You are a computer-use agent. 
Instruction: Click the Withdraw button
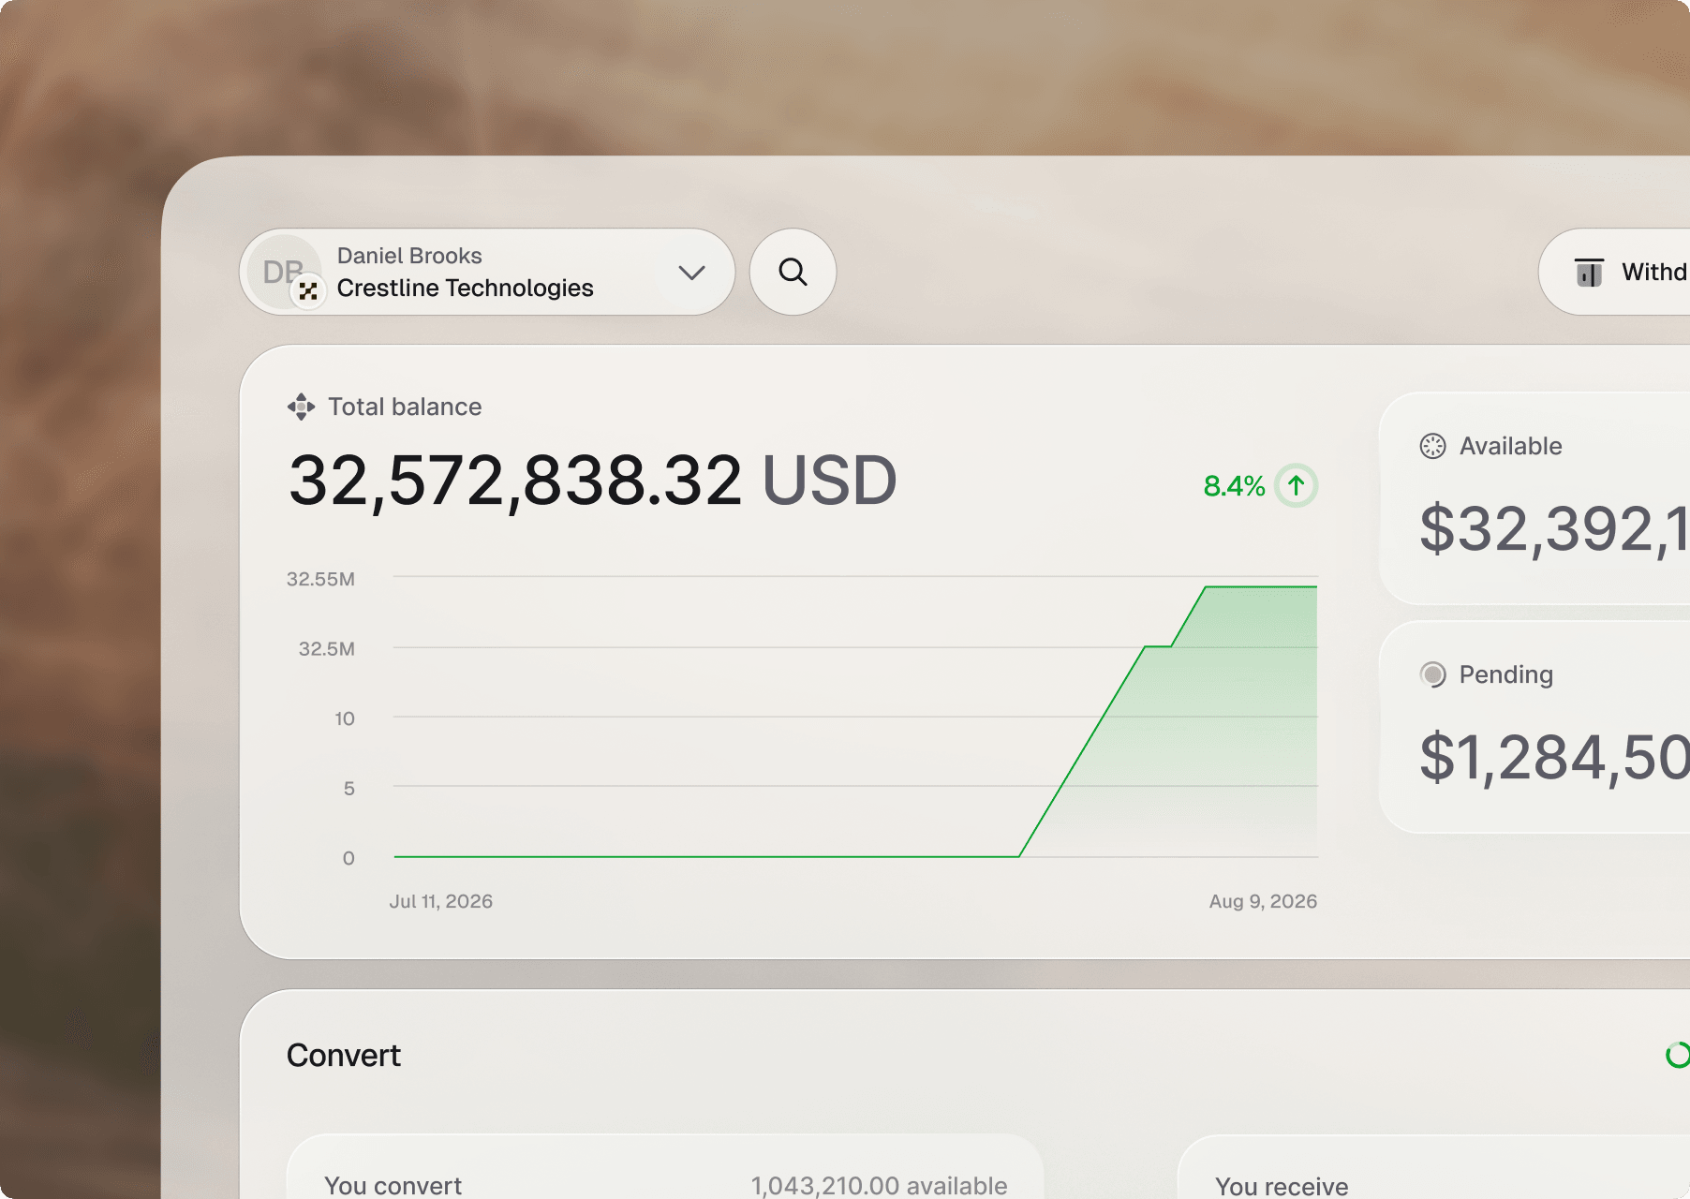point(1615,272)
